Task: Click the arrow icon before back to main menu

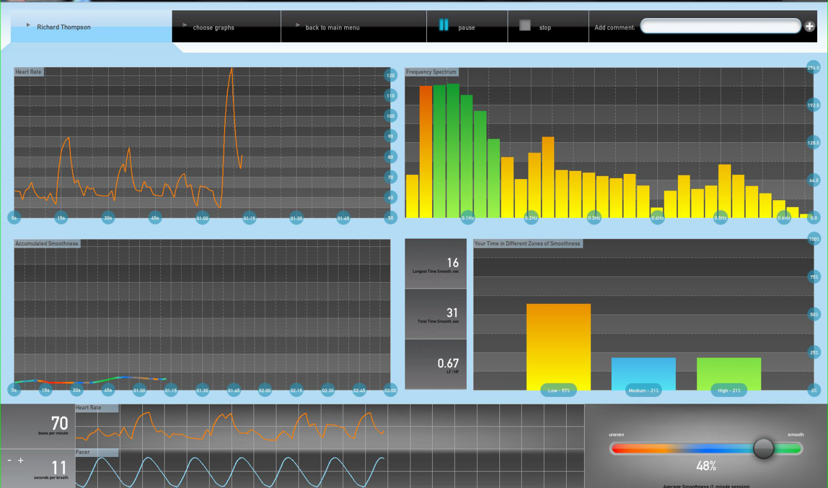Action: [298, 25]
